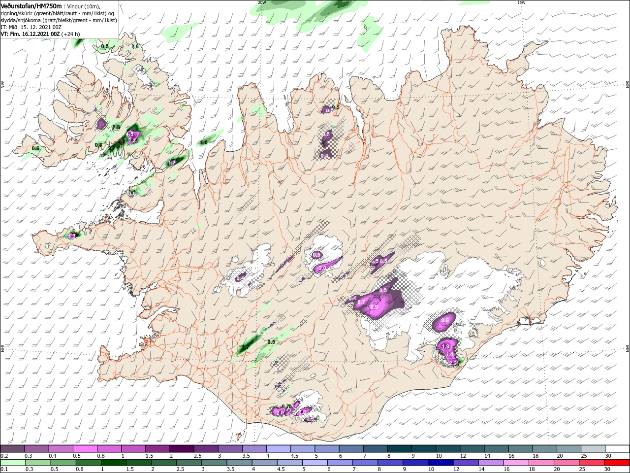
Task: Click the light pink rain swatch labelled 16
Action: tap(516, 463)
